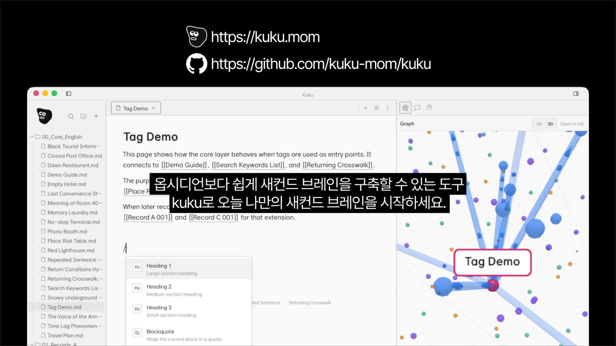Screen dimensions: 616x346
Task: Open Red Lighthouse.md file
Action: pos(71,251)
